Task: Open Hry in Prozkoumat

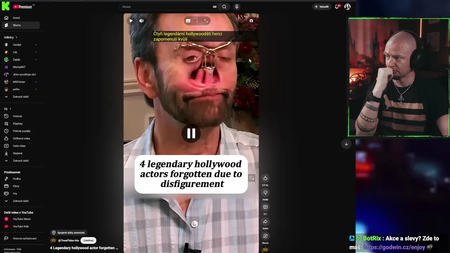Action: pyautogui.click(x=20, y=194)
